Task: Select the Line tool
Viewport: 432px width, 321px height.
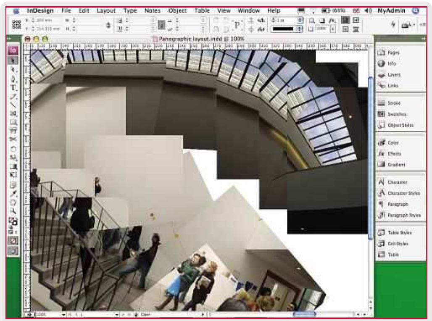Action: coord(13,105)
